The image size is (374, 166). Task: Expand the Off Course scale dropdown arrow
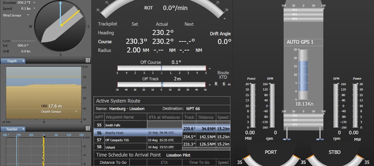[210, 69]
